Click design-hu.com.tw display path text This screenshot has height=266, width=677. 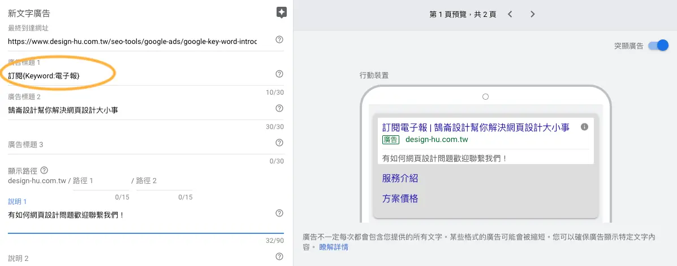[37, 181]
